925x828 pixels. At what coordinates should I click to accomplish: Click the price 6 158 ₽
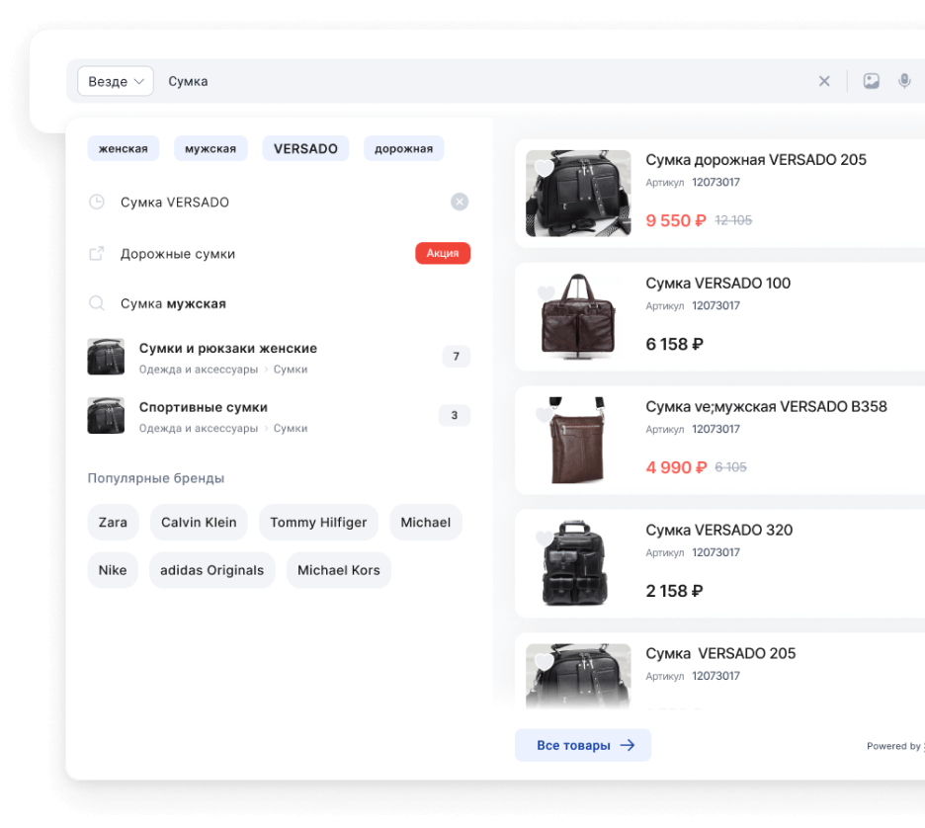(x=674, y=344)
